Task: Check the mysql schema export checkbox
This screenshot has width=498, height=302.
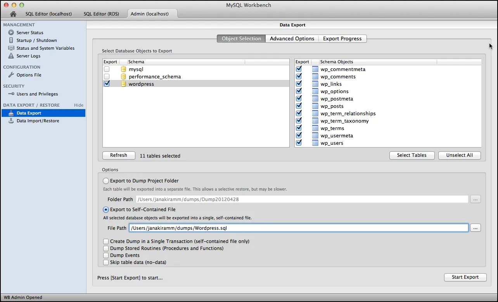Action: [x=107, y=69]
